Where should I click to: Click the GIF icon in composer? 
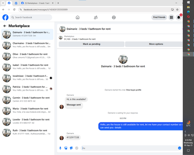pyautogui.click(x=77, y=148)
